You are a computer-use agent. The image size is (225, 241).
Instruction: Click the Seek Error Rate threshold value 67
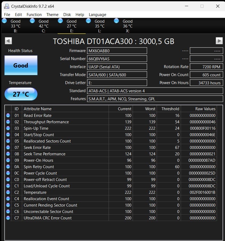click(x=177, y=147)
